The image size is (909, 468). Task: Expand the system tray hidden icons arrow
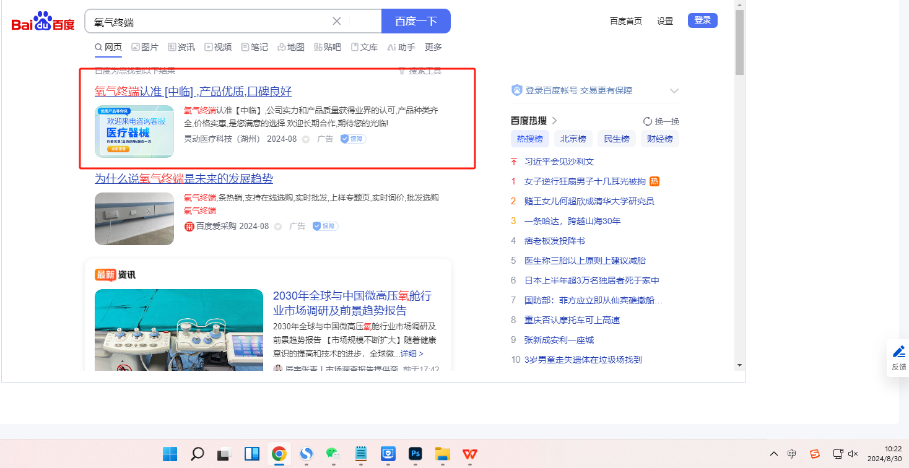[774, 454]
